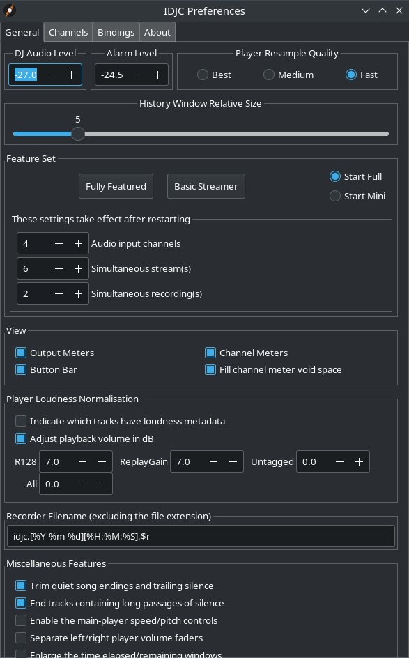Click the Simultaneous recording(s) value field
Screen dimensions: 409x658
click(33, 293)
